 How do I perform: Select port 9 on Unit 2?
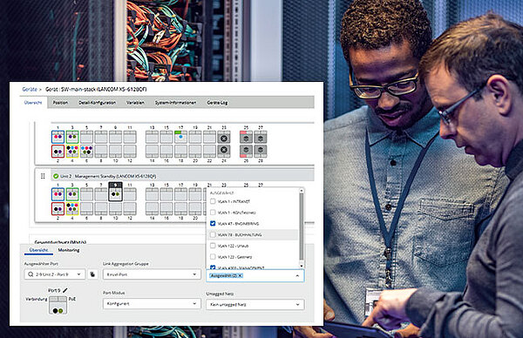115,192
